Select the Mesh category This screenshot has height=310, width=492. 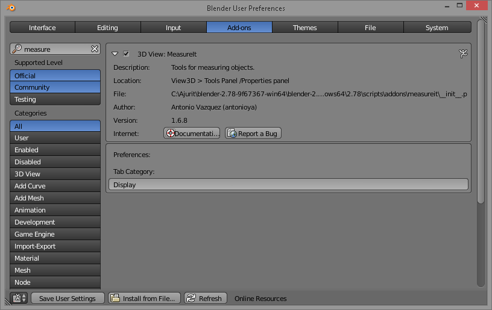(55, 270)
